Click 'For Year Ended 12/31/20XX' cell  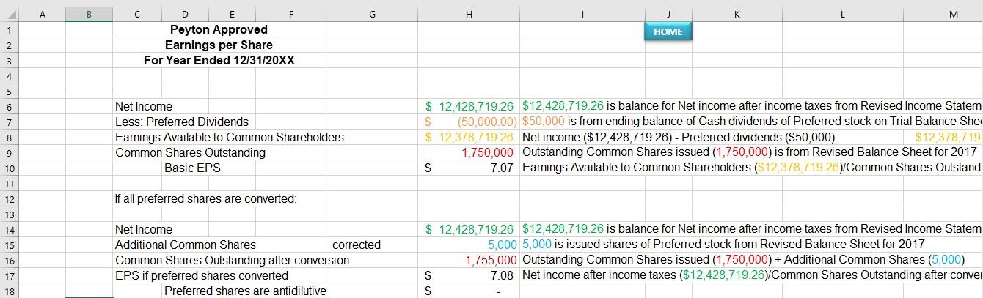click(219, 61)
